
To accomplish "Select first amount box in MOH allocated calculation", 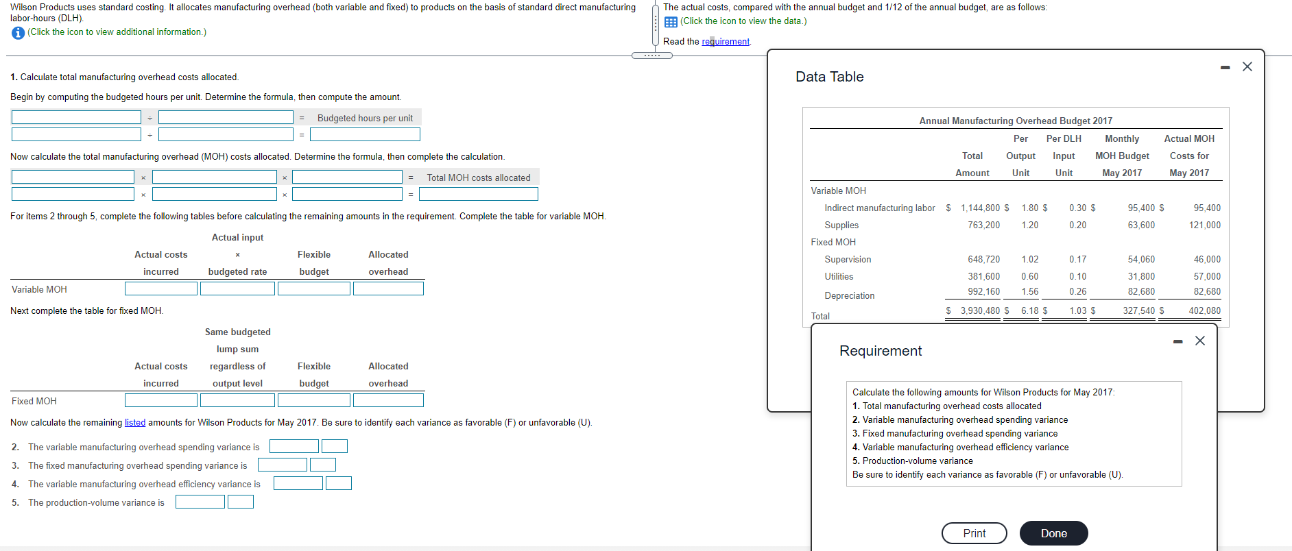I will point(73,194).
